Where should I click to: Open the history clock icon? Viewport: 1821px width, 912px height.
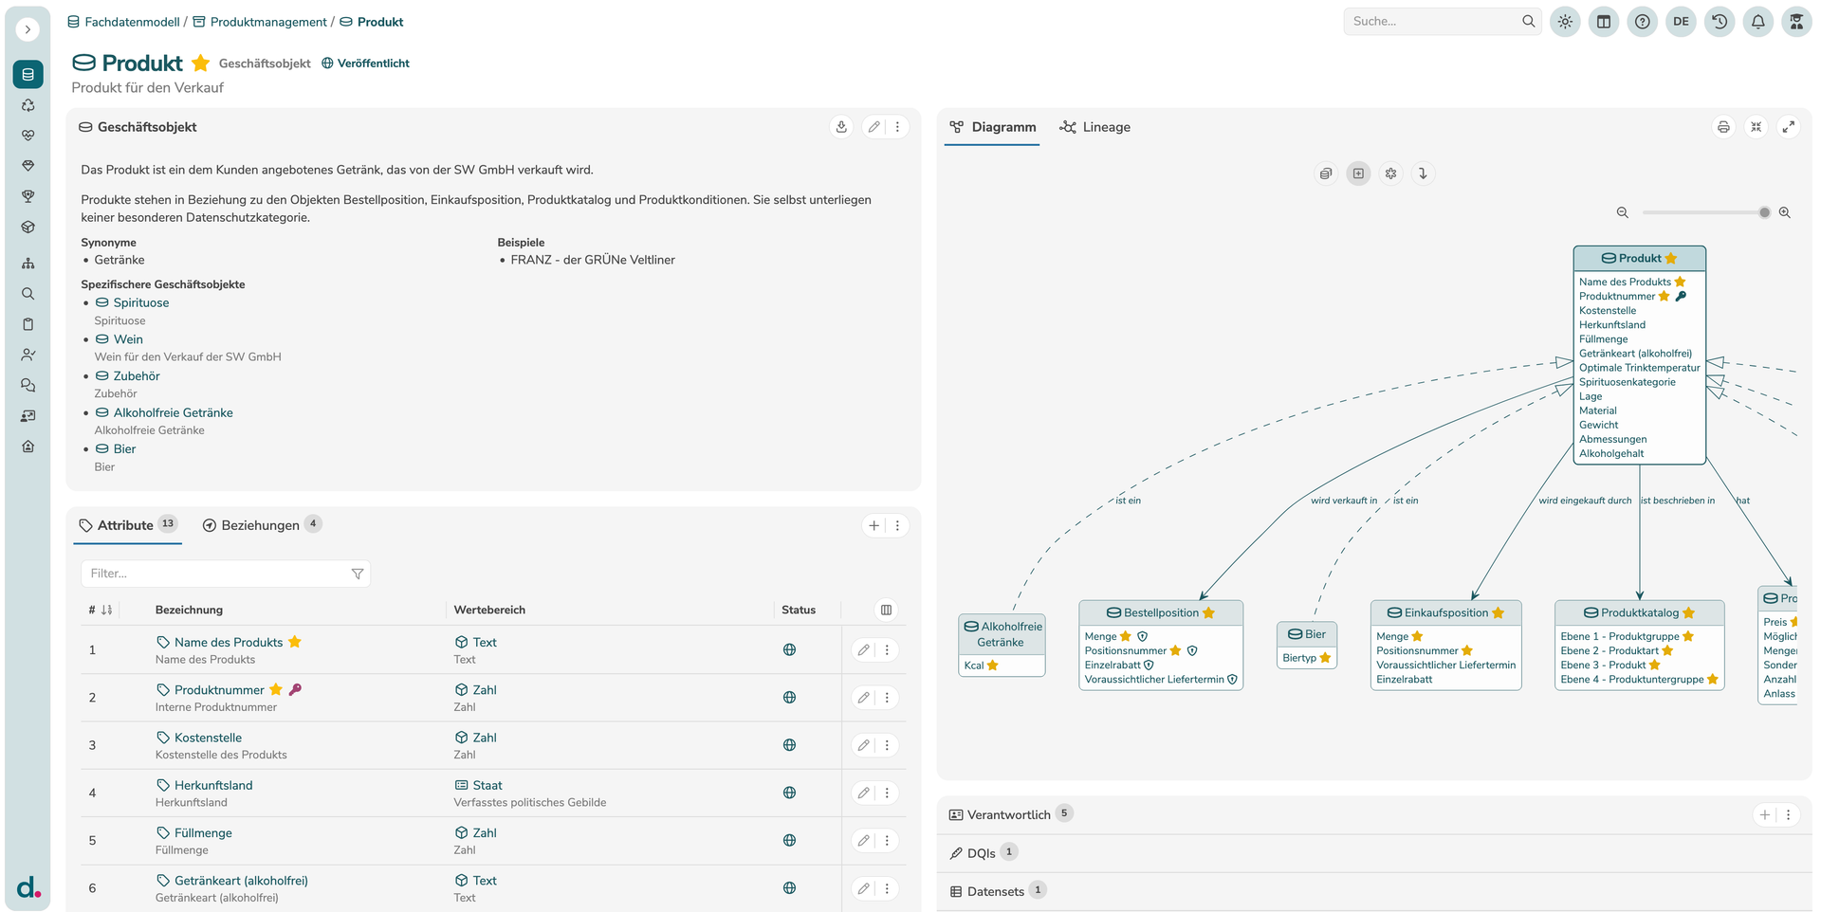pyautogui.click(x=1720, y=22)
